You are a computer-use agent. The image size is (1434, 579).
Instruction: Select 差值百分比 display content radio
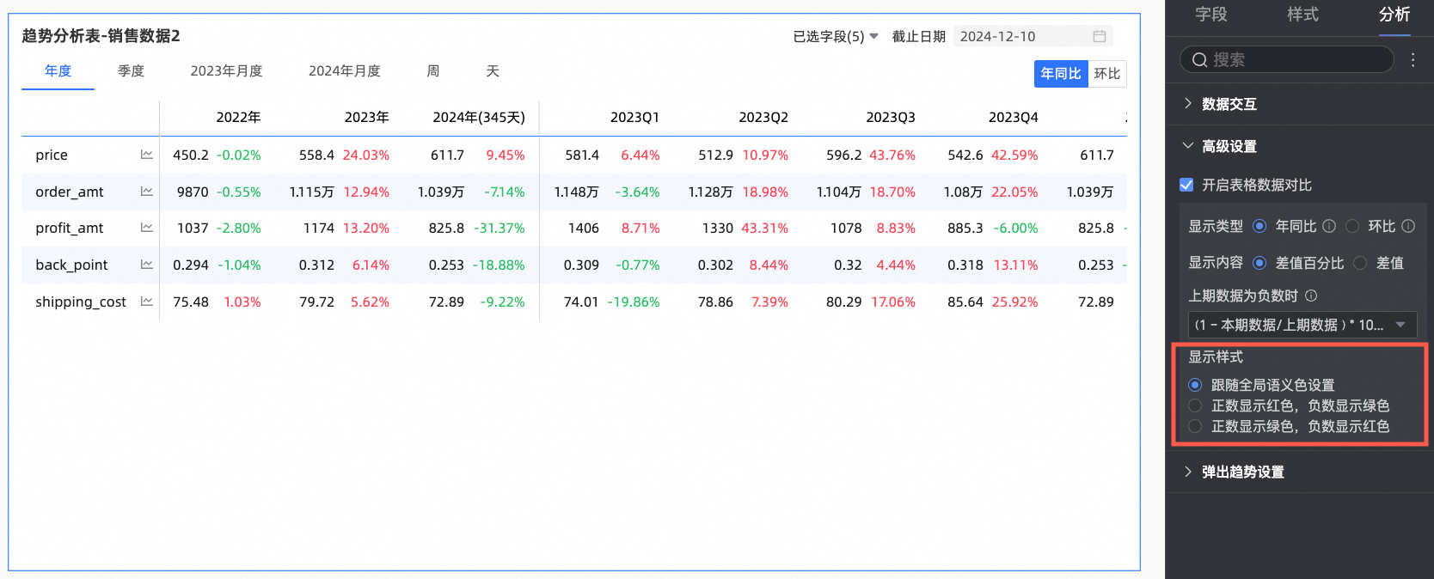click(1259, 263)
